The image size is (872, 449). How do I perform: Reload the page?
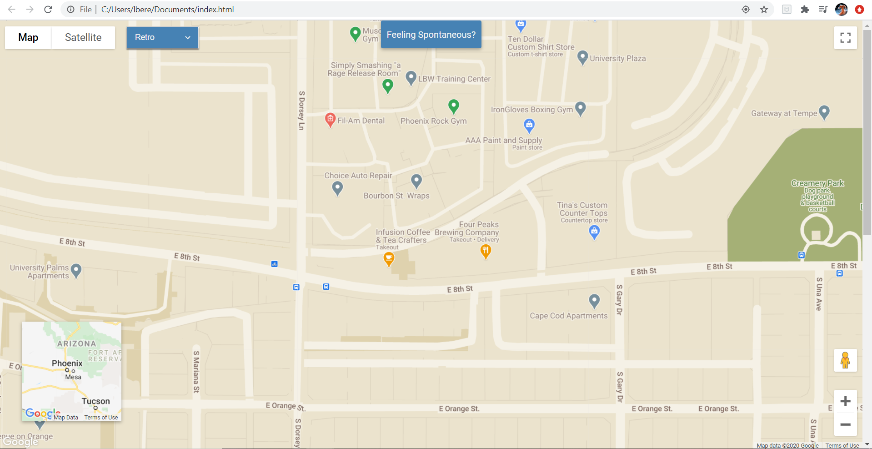48,10
